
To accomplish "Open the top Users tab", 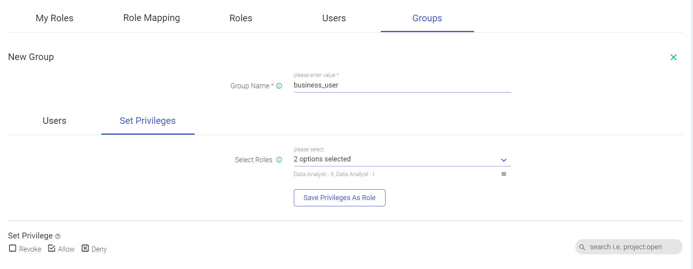I will point(334,18).
